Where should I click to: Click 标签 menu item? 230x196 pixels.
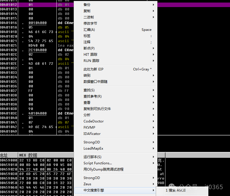87,36
